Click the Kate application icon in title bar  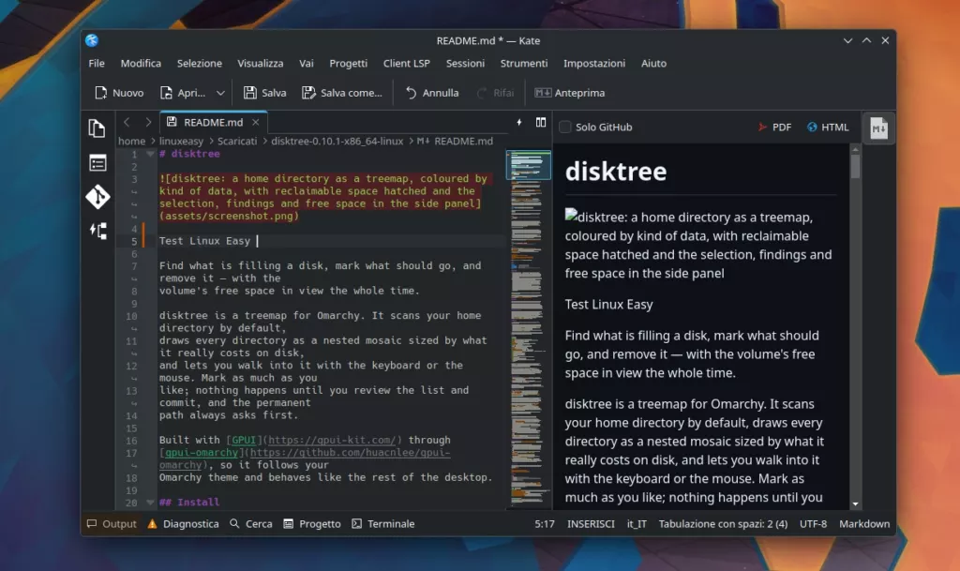92,40
